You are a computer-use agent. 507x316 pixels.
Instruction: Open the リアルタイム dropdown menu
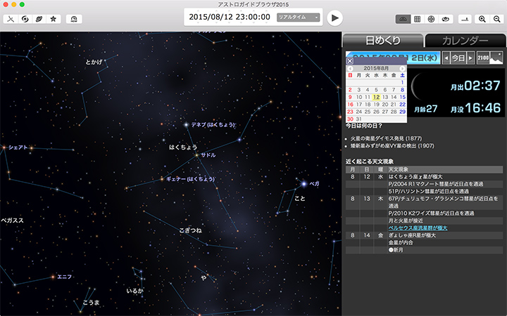(299, 17)
